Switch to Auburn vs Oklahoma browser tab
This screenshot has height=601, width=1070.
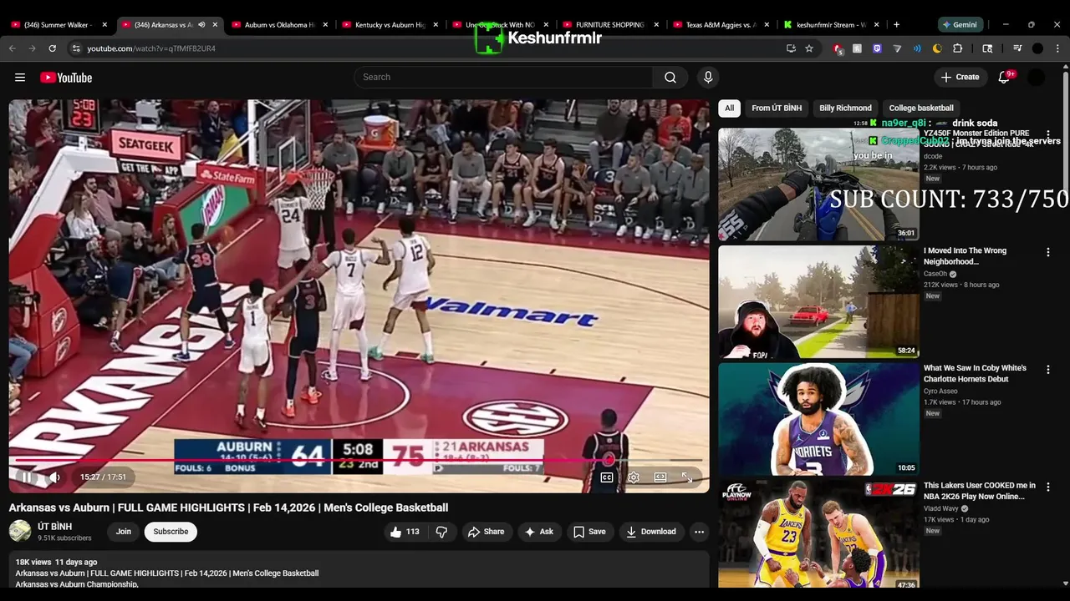pyautogui.click(x=278, y=25)
